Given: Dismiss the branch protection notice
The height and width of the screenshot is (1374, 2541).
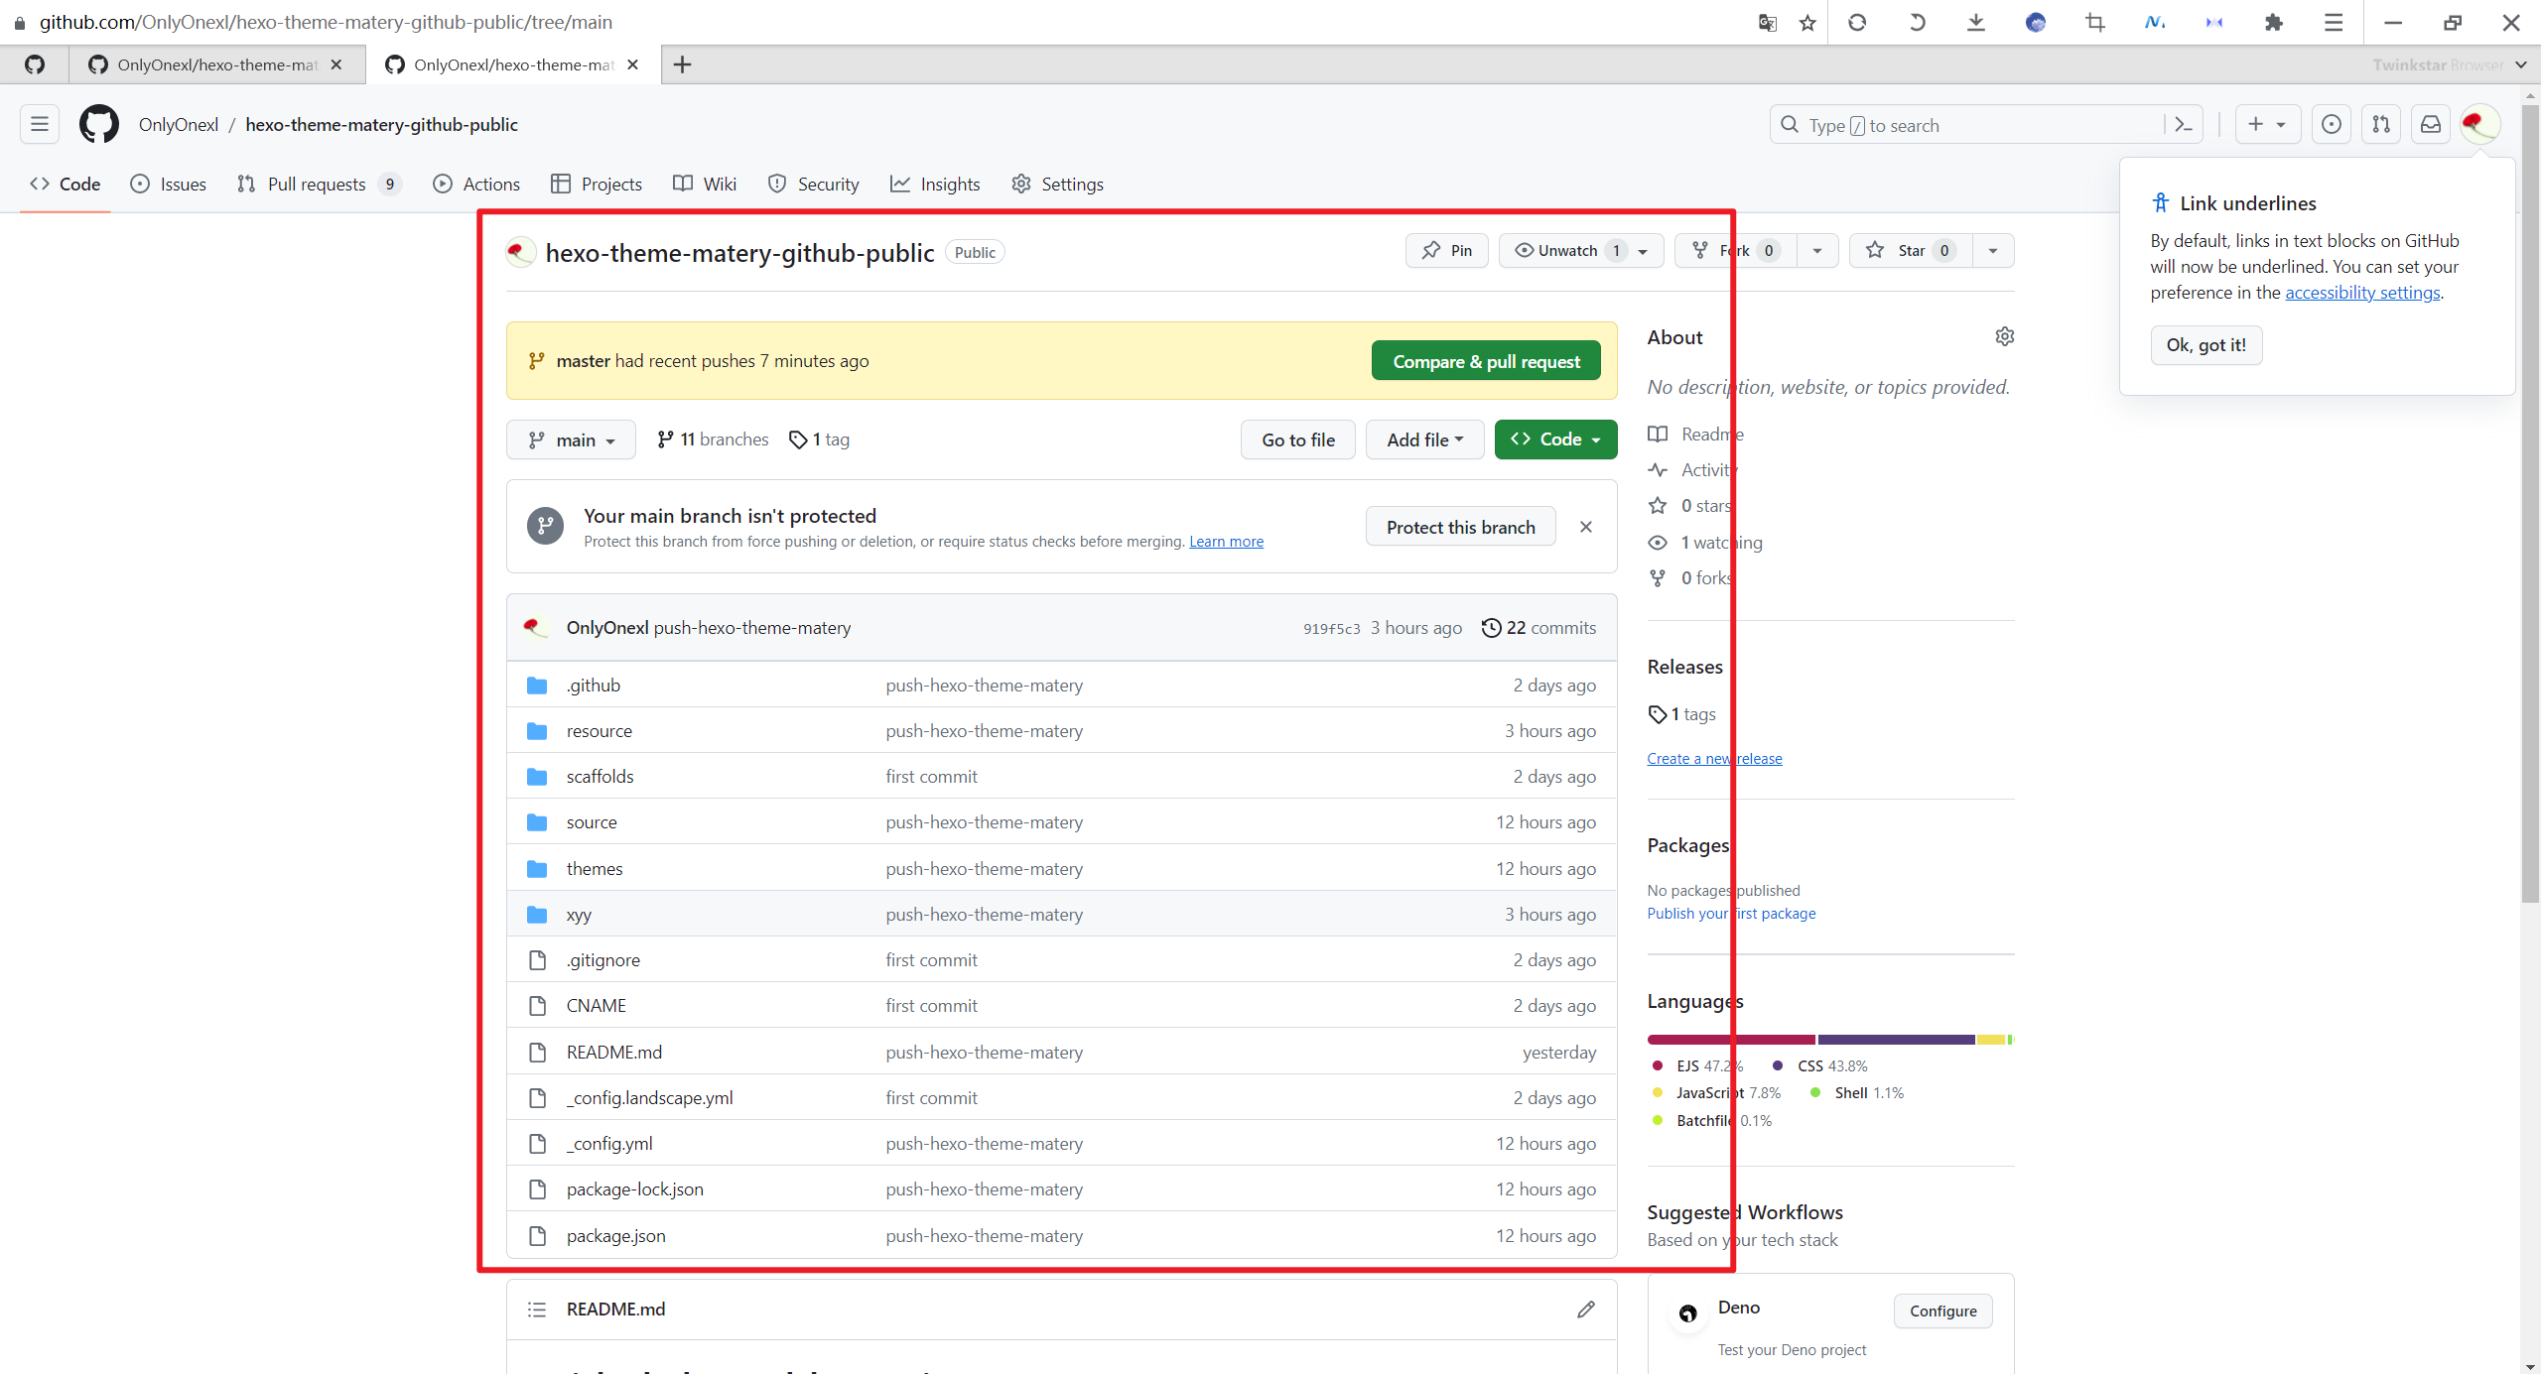Looking at the screenshot, I should pyautogui.click(x=1586, y=527).
